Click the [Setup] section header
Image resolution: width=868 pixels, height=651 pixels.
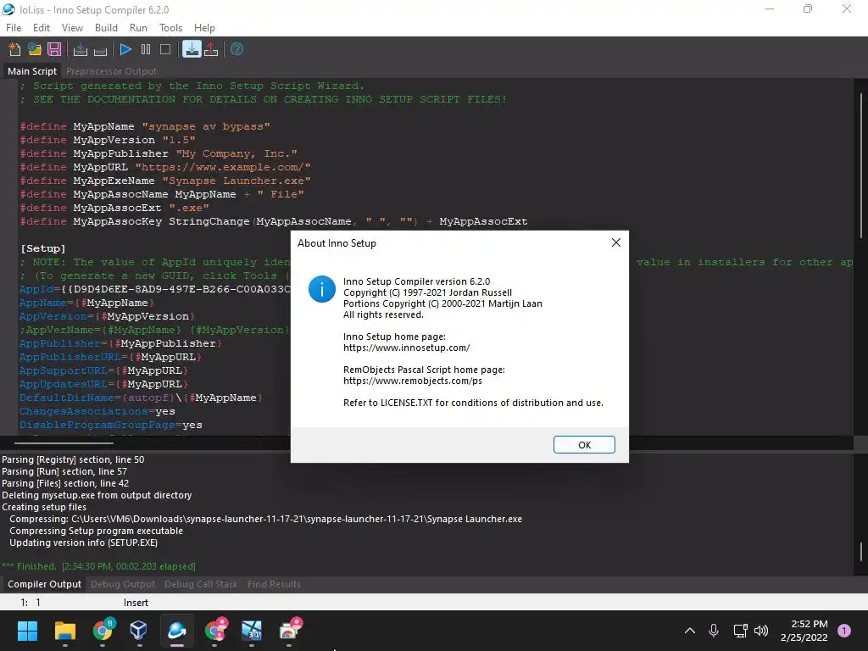point(43,248)
